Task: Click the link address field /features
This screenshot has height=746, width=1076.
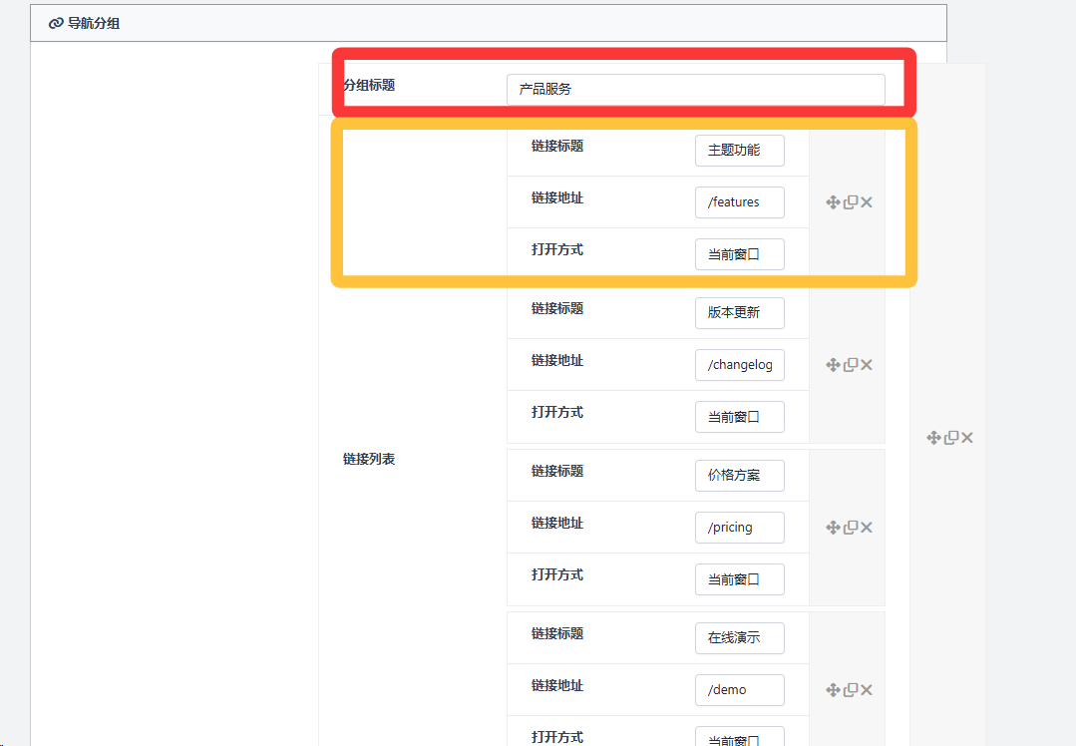Action: pyautogui.click(x=740, y=202)
